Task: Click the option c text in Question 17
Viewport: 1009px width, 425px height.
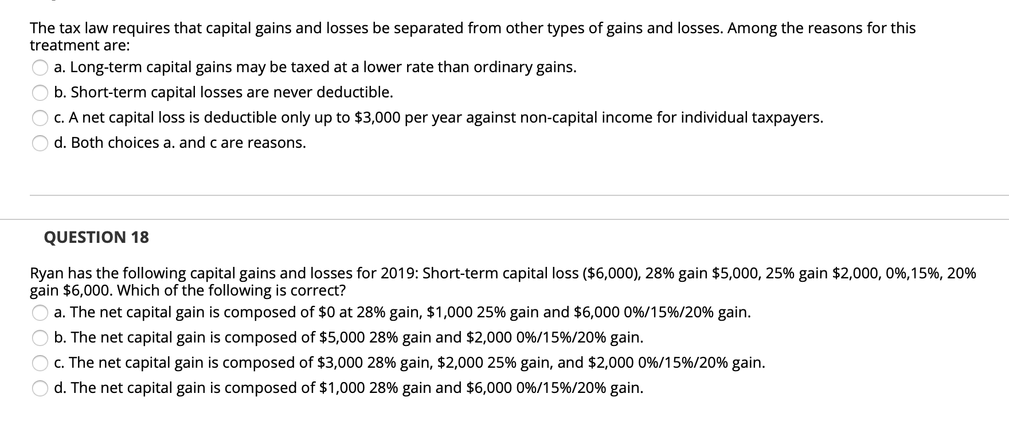Action: tap(439, 118)
